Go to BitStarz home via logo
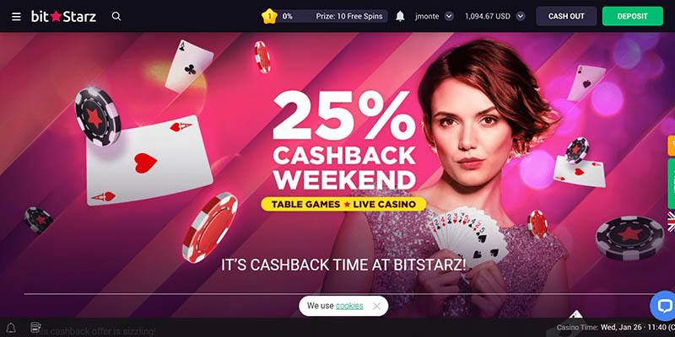 click(x=64, y=16)
